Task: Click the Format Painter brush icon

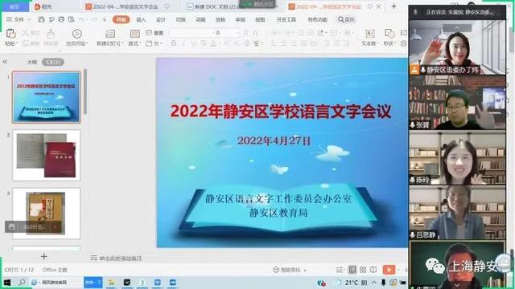Action: (51, 34)
